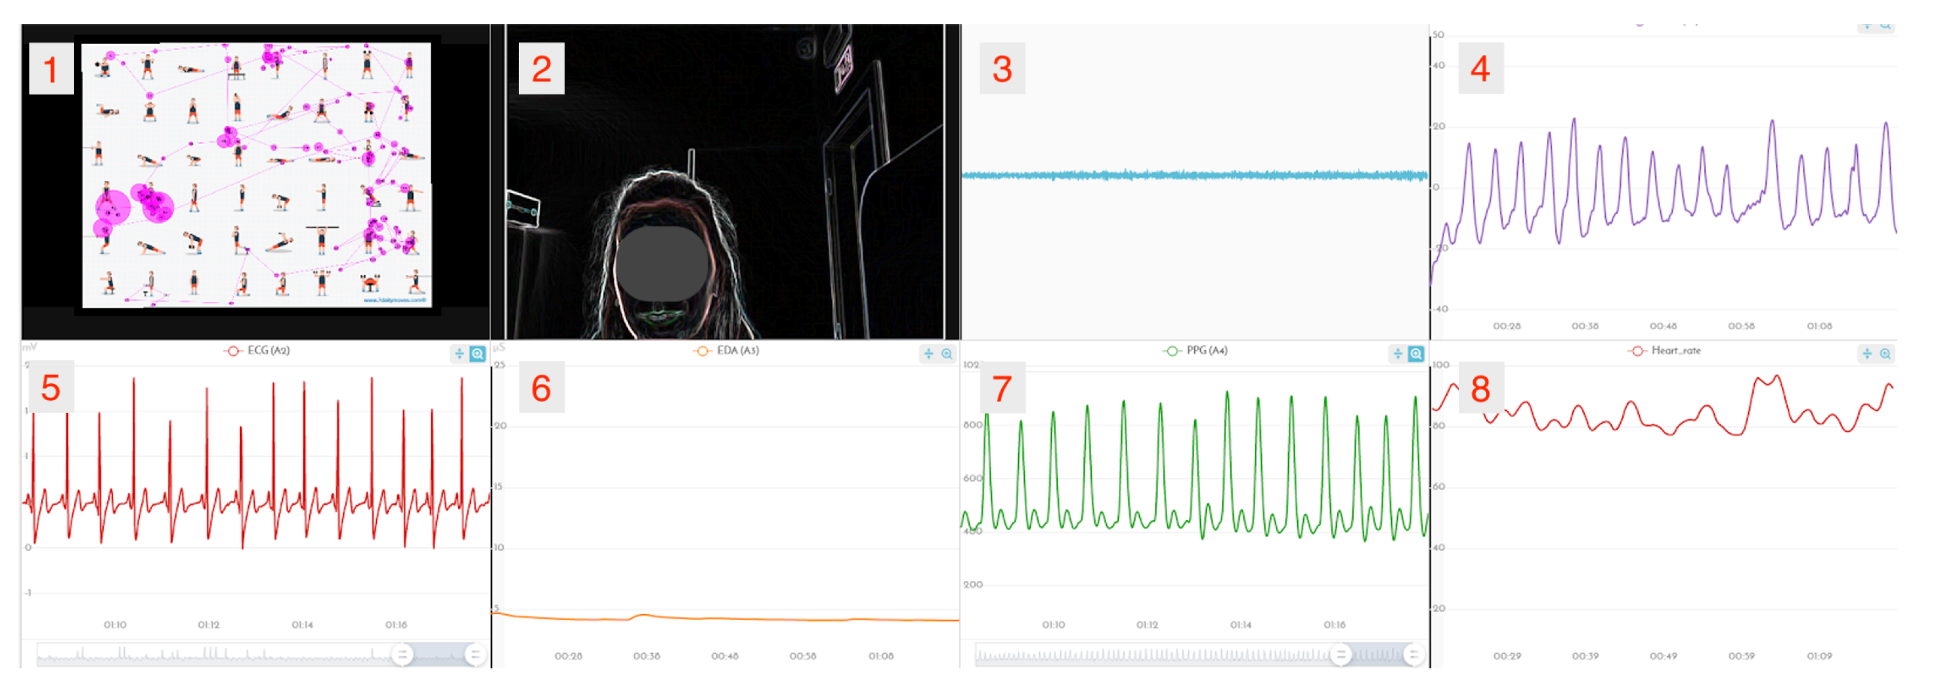Click the split icon on PPG chart

tap(1397, 354)
